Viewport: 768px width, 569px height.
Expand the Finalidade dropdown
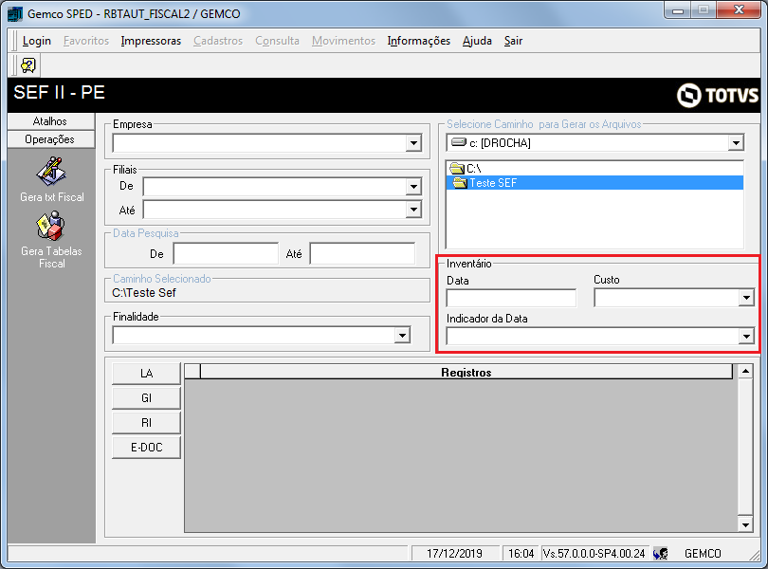click(x=402, y=335)
